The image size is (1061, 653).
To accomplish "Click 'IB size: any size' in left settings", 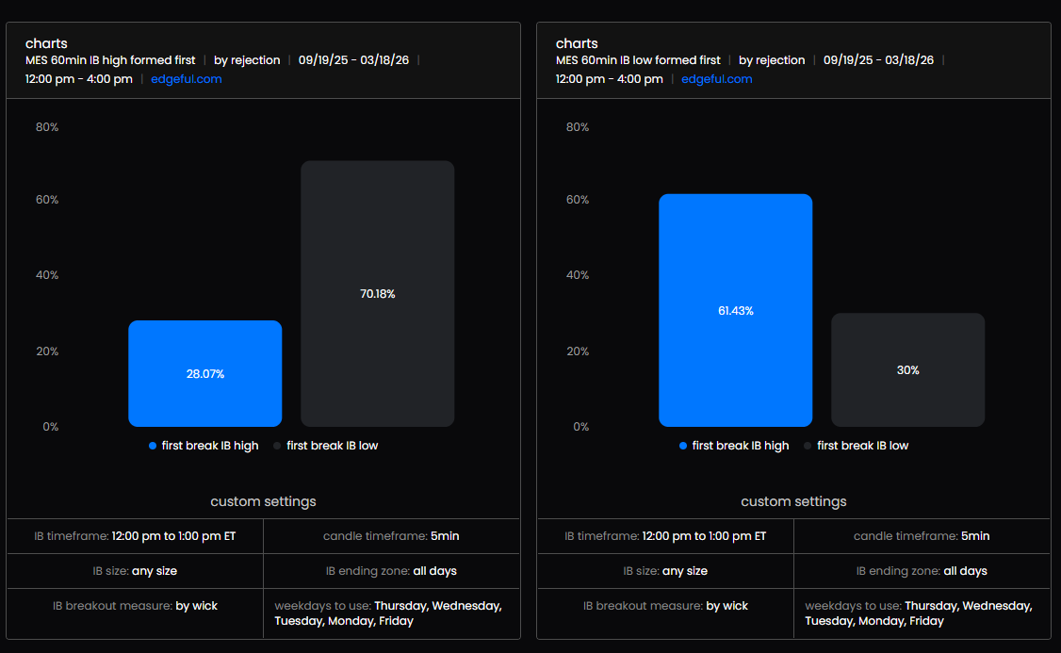I will pos(135,571).
